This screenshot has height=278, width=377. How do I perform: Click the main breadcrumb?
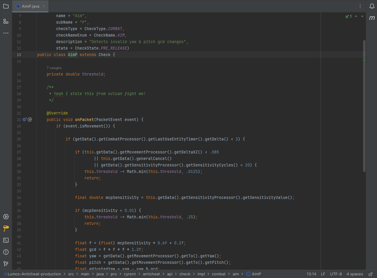pos(85,274)
